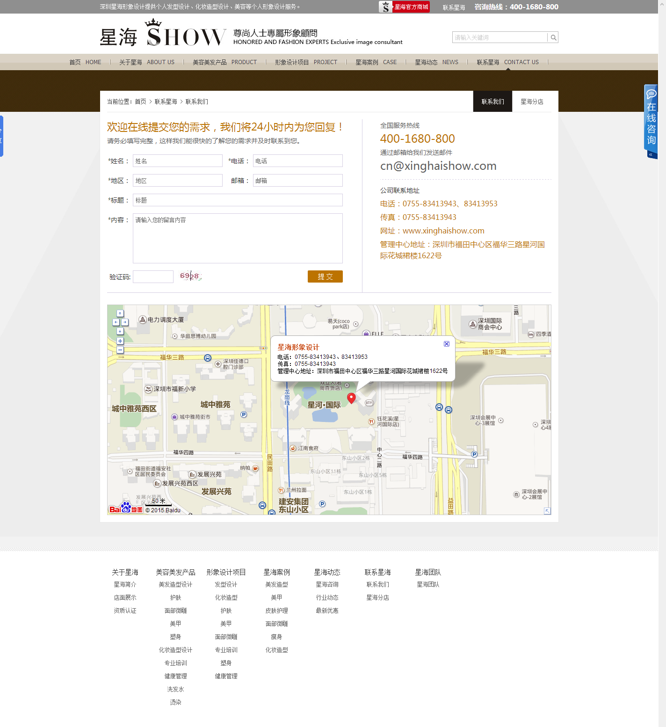Click the 星海 SHOW logo
This screenshot has width=666, height=727.
click(163, 33)
